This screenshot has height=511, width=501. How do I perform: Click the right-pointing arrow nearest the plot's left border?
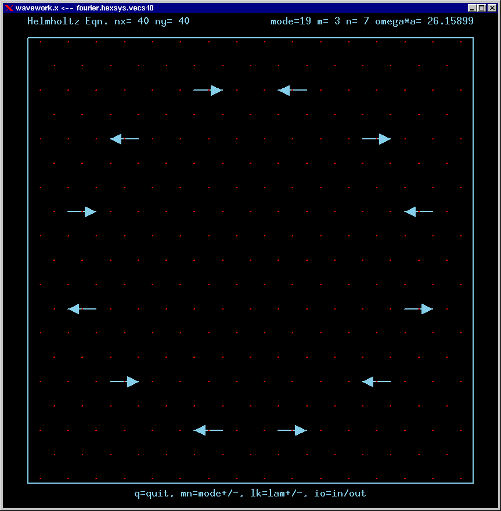(82, 211)
